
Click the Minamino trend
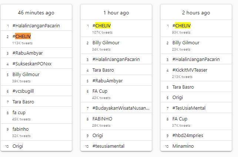coord(183,146)
